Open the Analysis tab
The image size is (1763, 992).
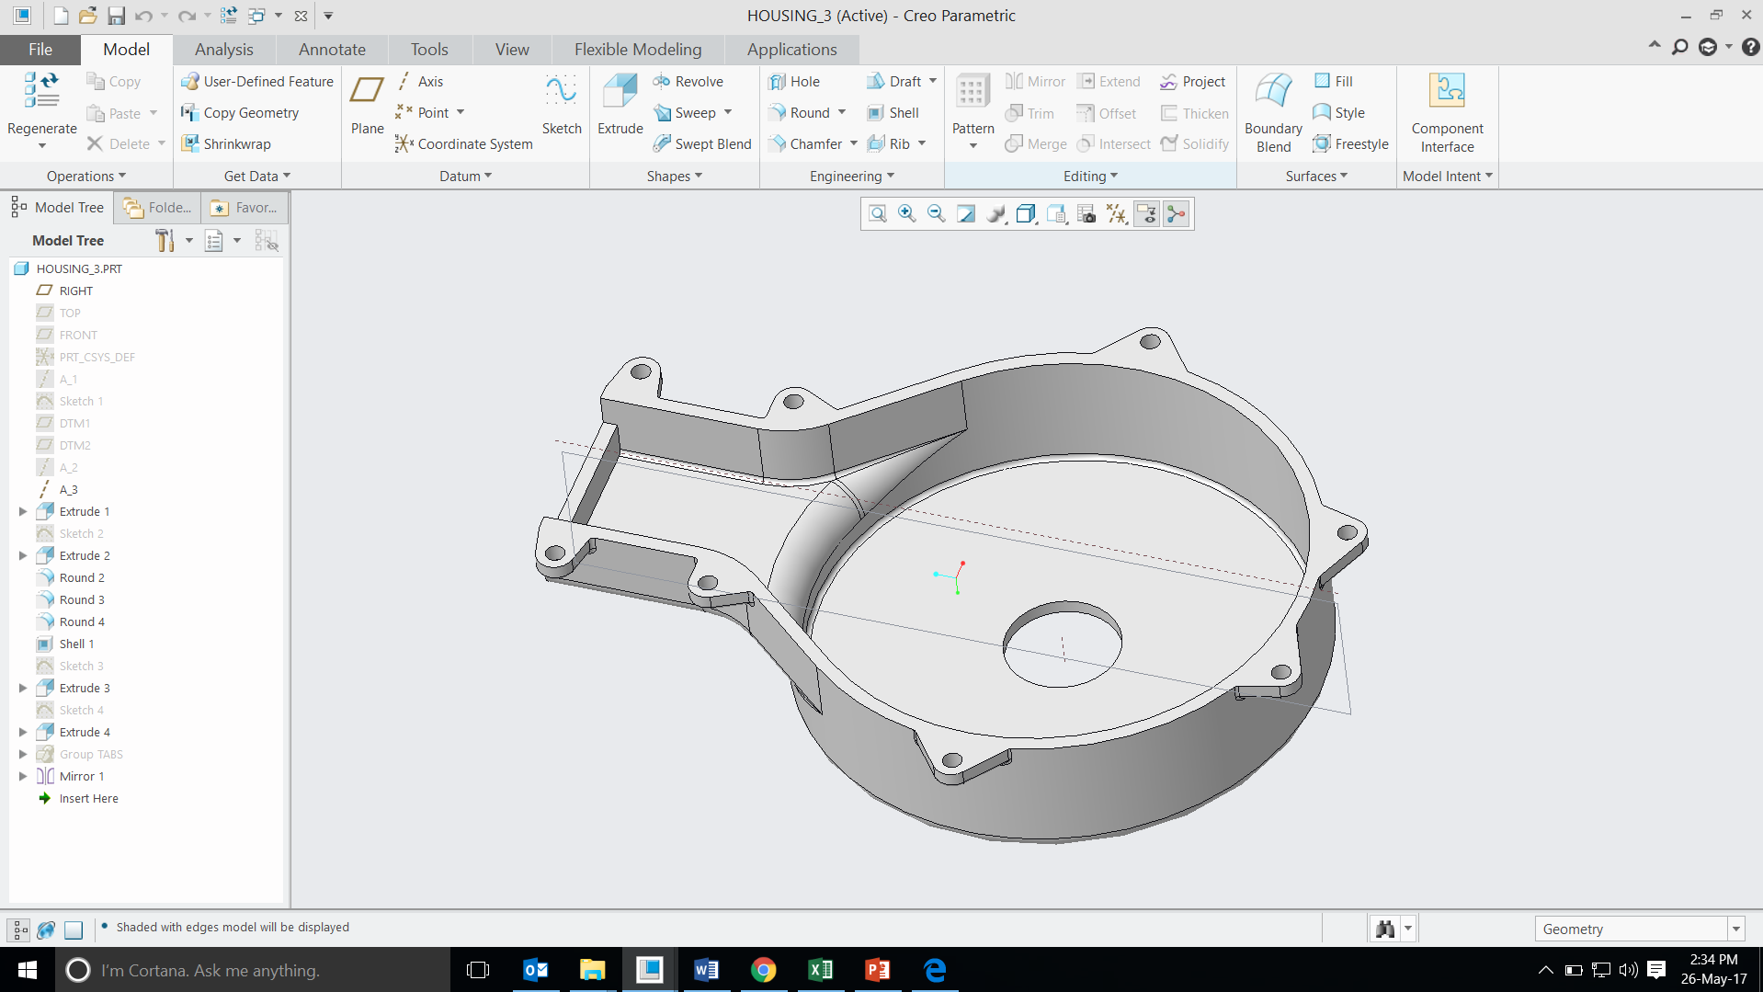[x=223, y=49]
